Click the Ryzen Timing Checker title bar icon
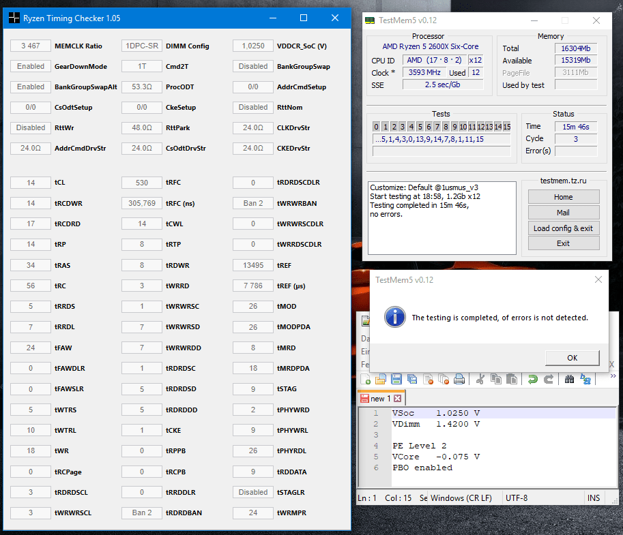The image size is (623, 535). click(x=14, y=18)
